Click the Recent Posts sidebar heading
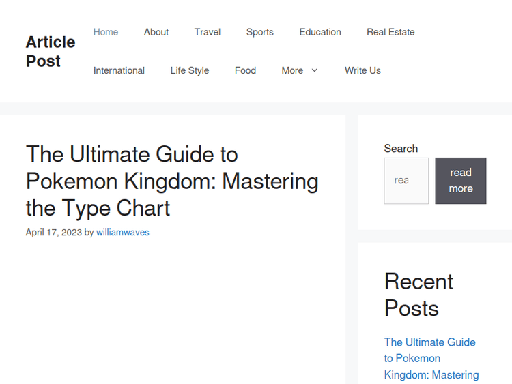Viewport: 512px width, 384px height. click(418, 295)
